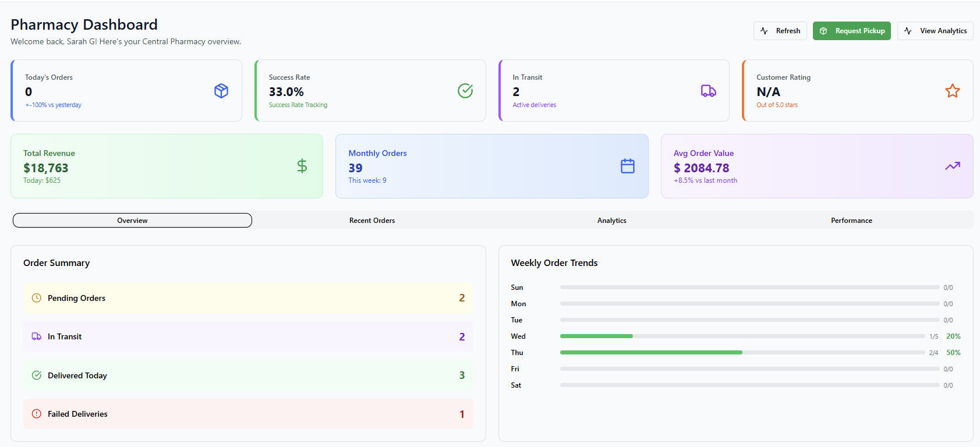Click the checkmark circle icon in Success Rate card

point(465,91)
